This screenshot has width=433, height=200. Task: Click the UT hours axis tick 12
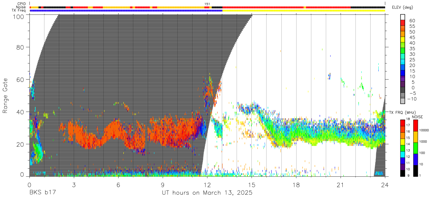pyautogui.click(x=207, y=184)
